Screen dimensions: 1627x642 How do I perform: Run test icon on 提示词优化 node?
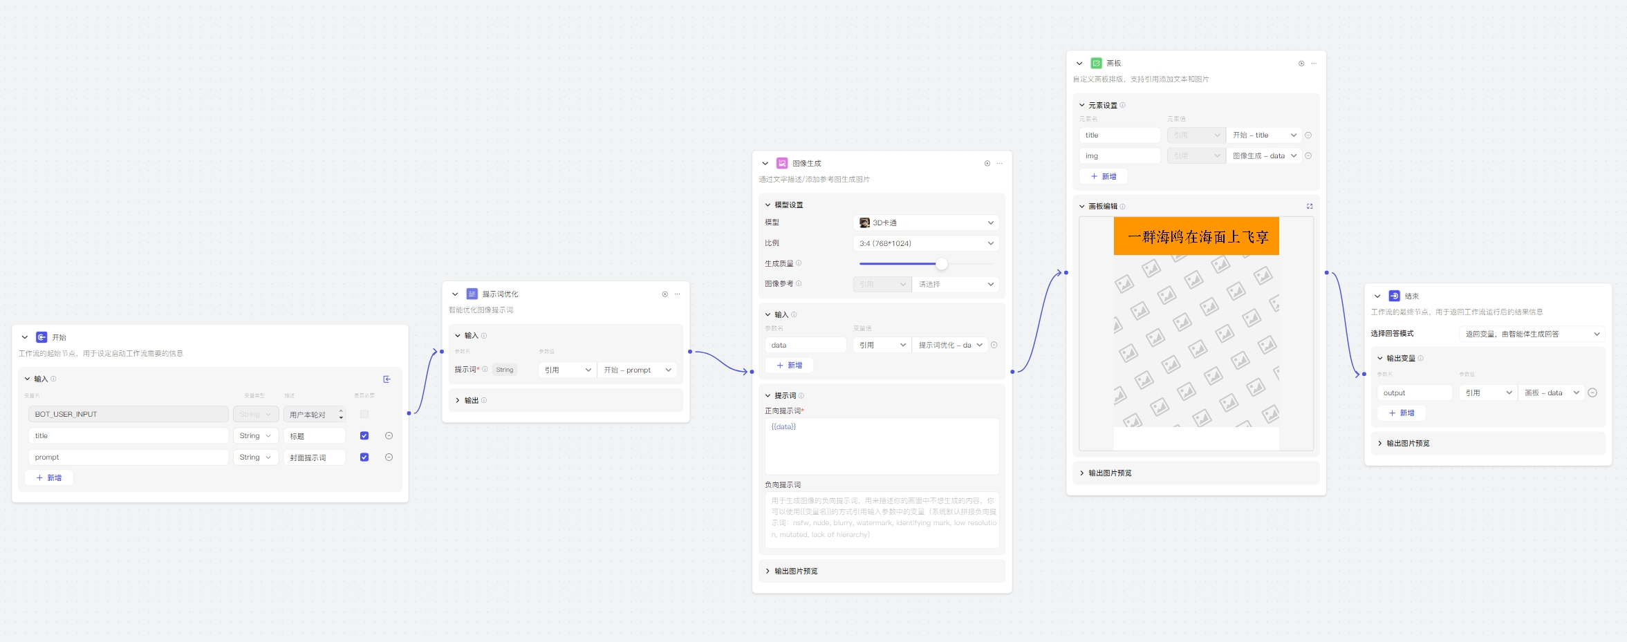[x=665, y=294]
